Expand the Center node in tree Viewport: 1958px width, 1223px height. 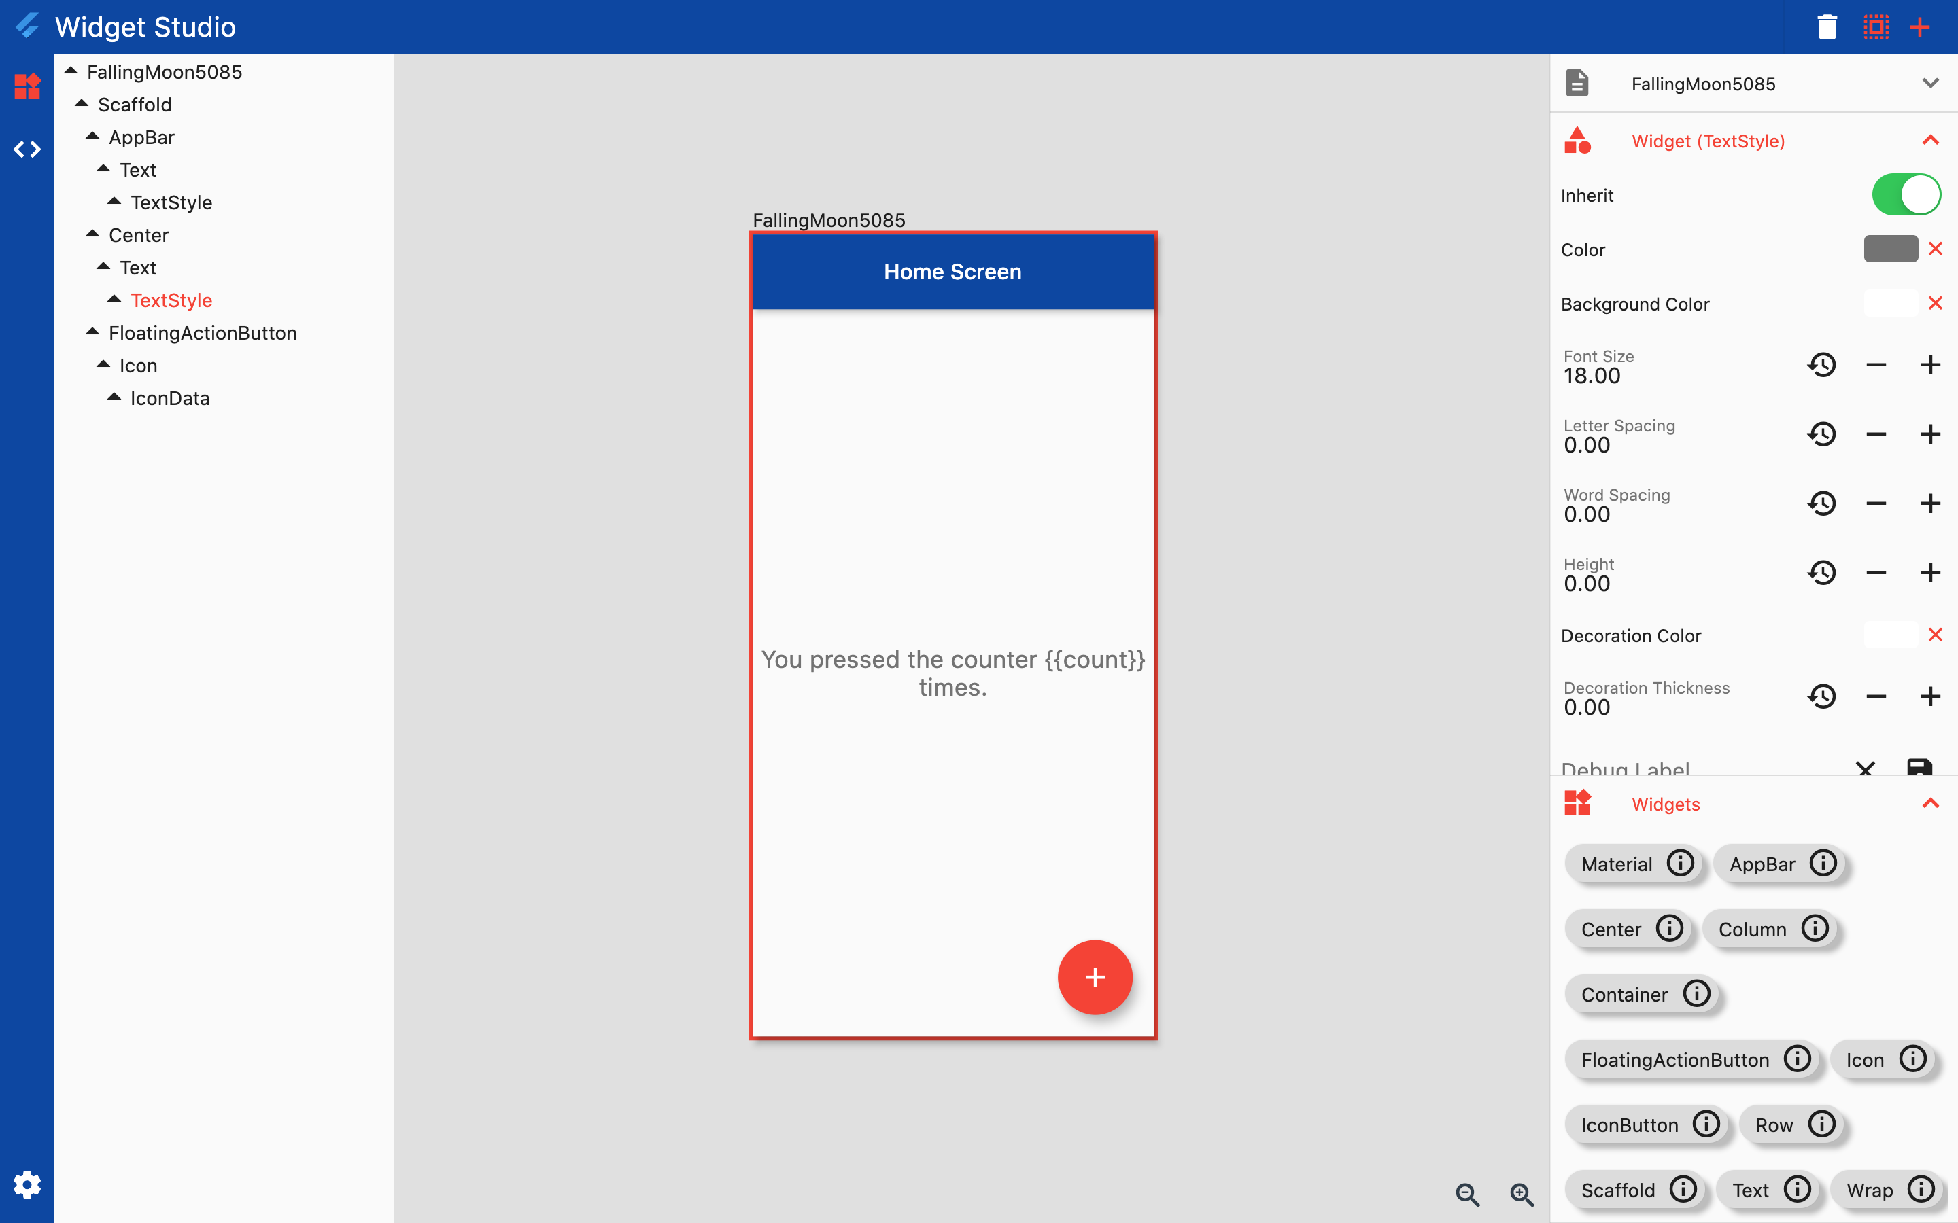click(x=92, y=234)
